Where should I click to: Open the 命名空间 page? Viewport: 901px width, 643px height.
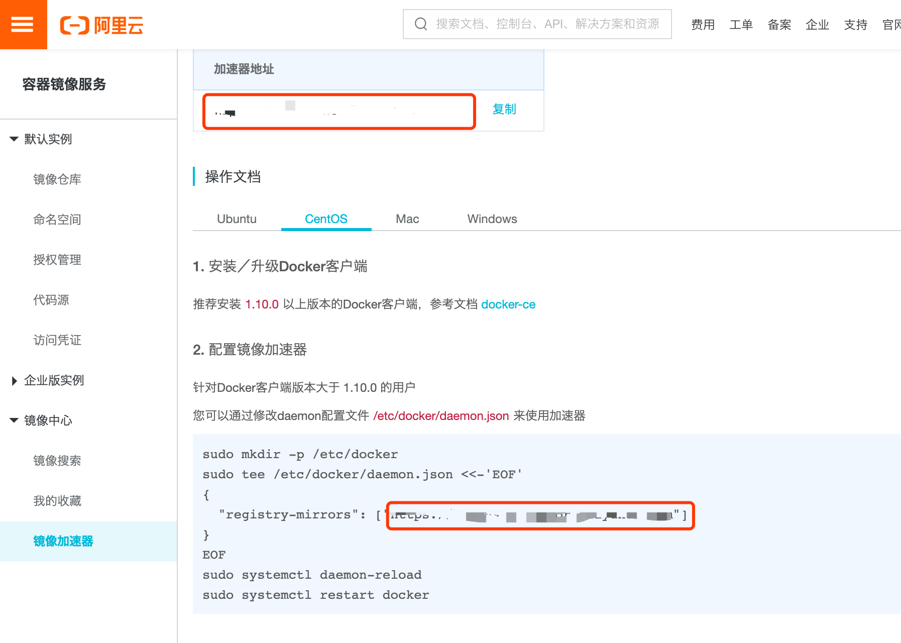coord(57,220)
